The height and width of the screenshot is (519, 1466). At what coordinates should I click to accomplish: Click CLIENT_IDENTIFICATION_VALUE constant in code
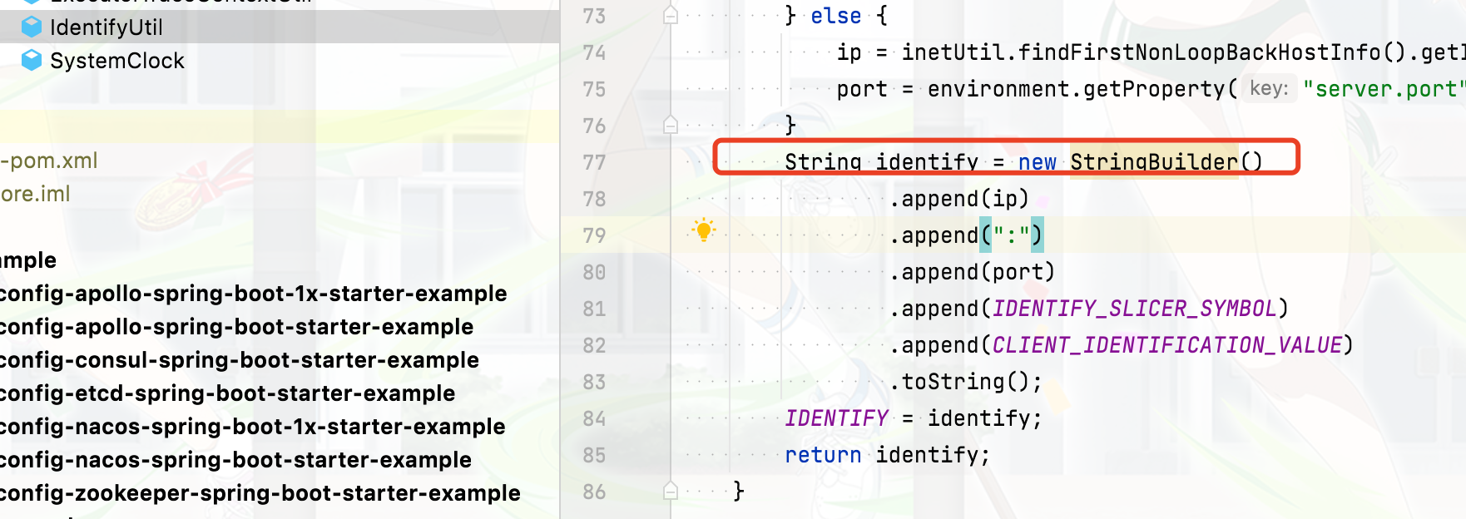click(x=1167, y=345)
